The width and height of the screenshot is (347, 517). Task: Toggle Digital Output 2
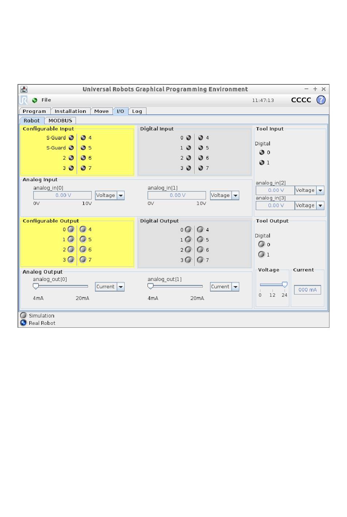tap(188, 250)
